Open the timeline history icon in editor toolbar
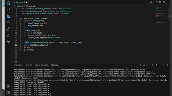The width and height of the screenshot is (172, 96). coord(156,2)
